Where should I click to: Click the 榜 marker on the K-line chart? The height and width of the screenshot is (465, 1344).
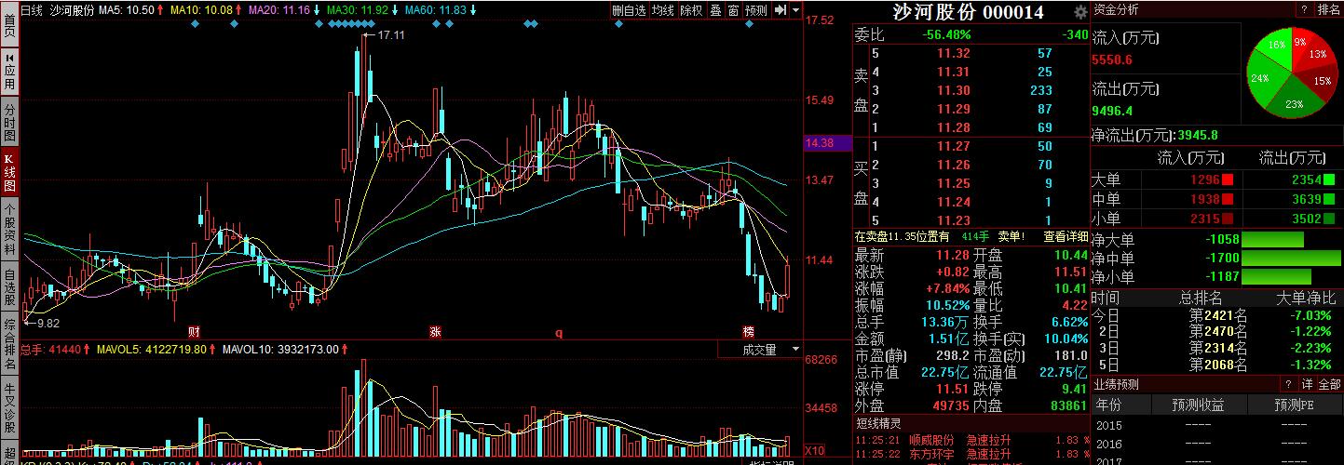click(748, 332)
